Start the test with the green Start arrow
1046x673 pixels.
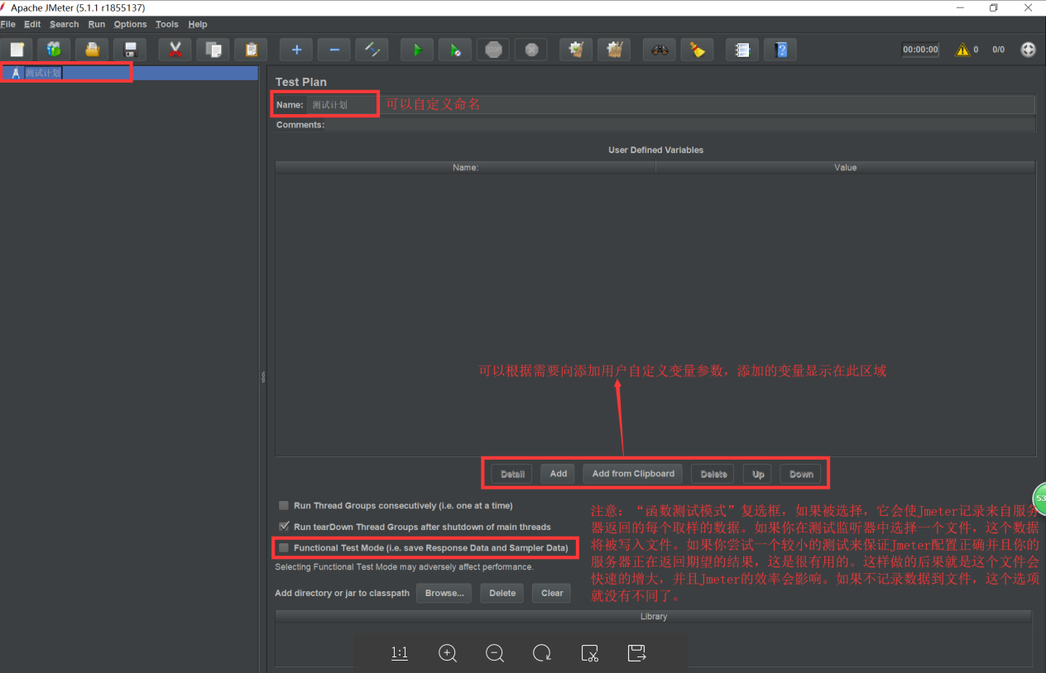tap(416, 49)
